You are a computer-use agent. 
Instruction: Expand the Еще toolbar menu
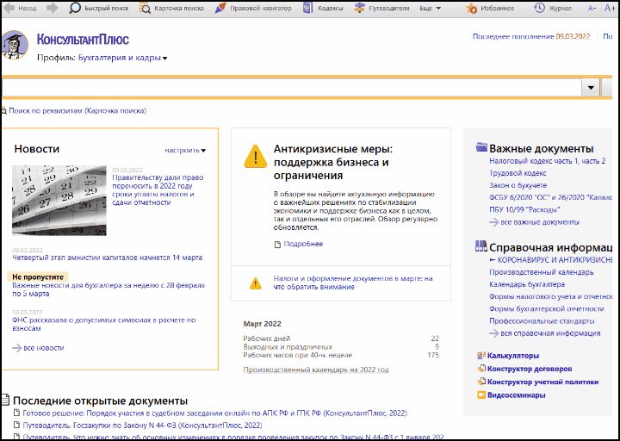431,8
